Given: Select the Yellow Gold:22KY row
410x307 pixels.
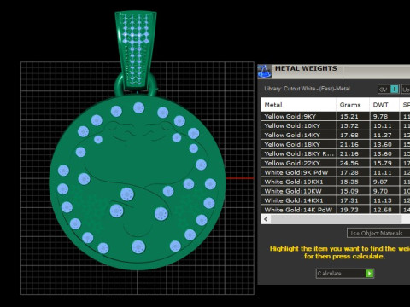Looking at the screenshot, I should tap(336, 163).
